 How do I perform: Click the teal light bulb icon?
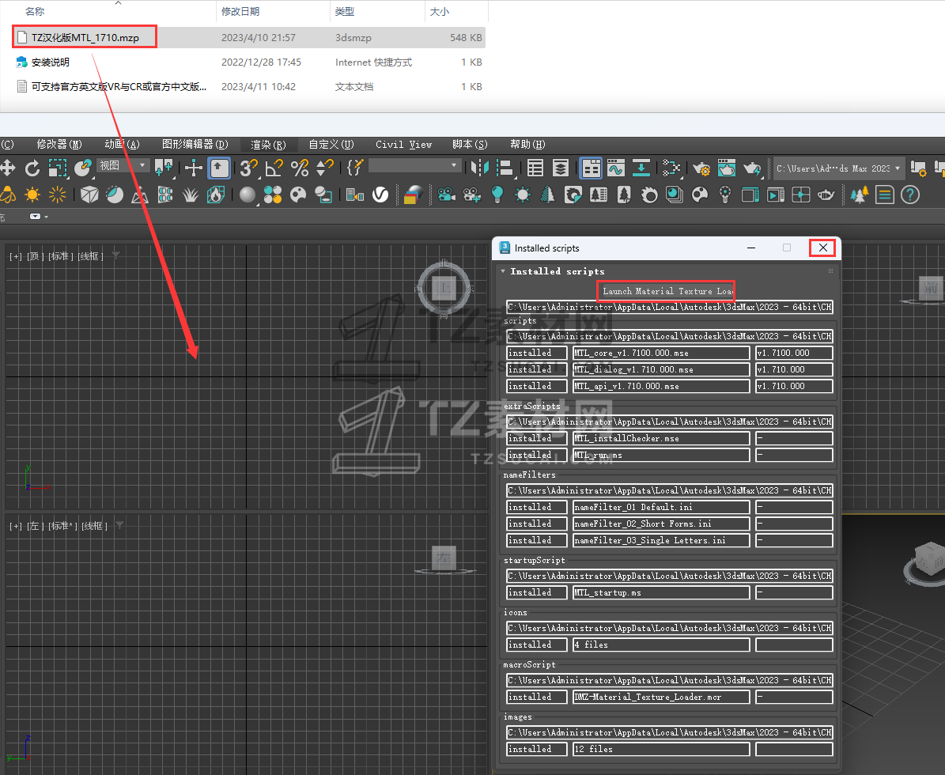pyautogui.click(x=497, y=194)
